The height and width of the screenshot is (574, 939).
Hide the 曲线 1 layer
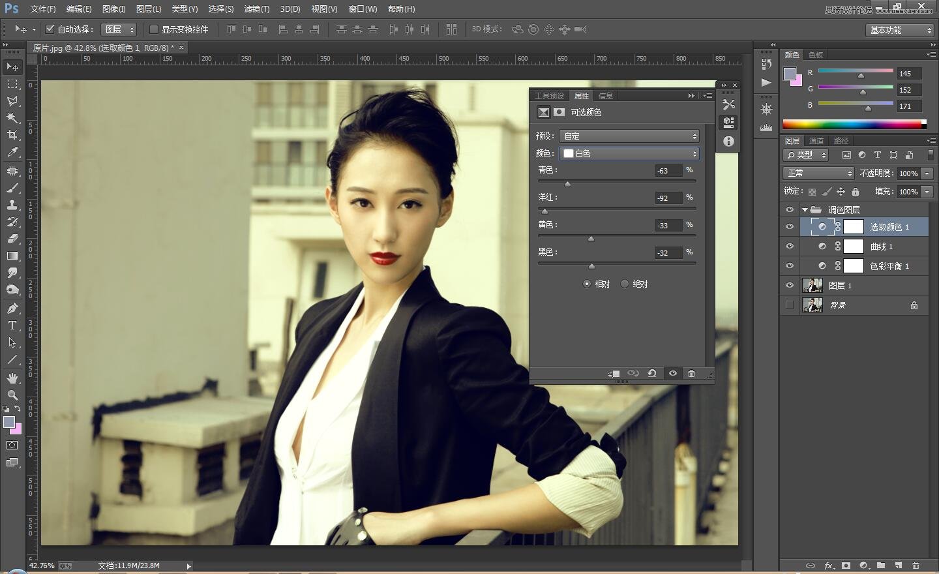point(789,247)
